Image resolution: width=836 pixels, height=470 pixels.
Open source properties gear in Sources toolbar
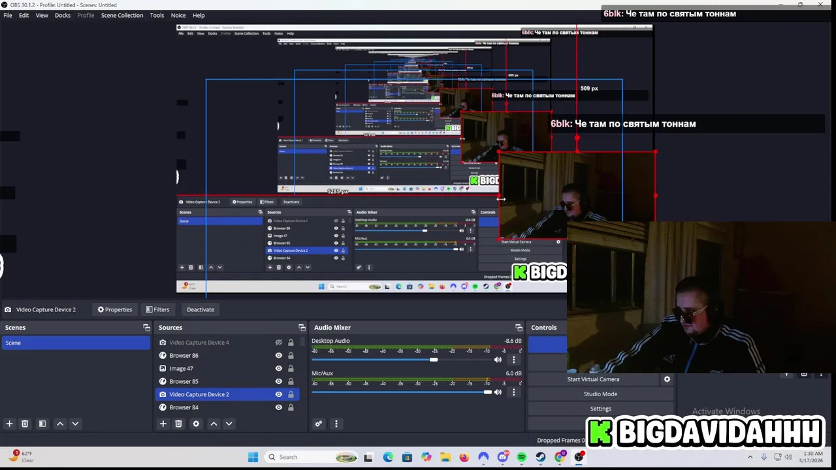tap(196, 424)
